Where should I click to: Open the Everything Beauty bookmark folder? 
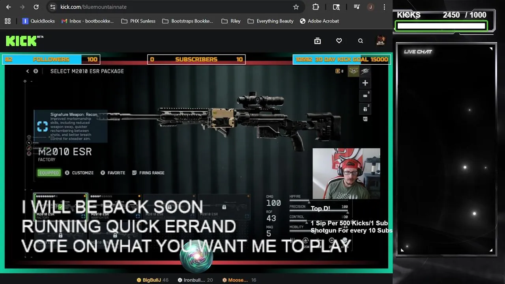[271, 21]
